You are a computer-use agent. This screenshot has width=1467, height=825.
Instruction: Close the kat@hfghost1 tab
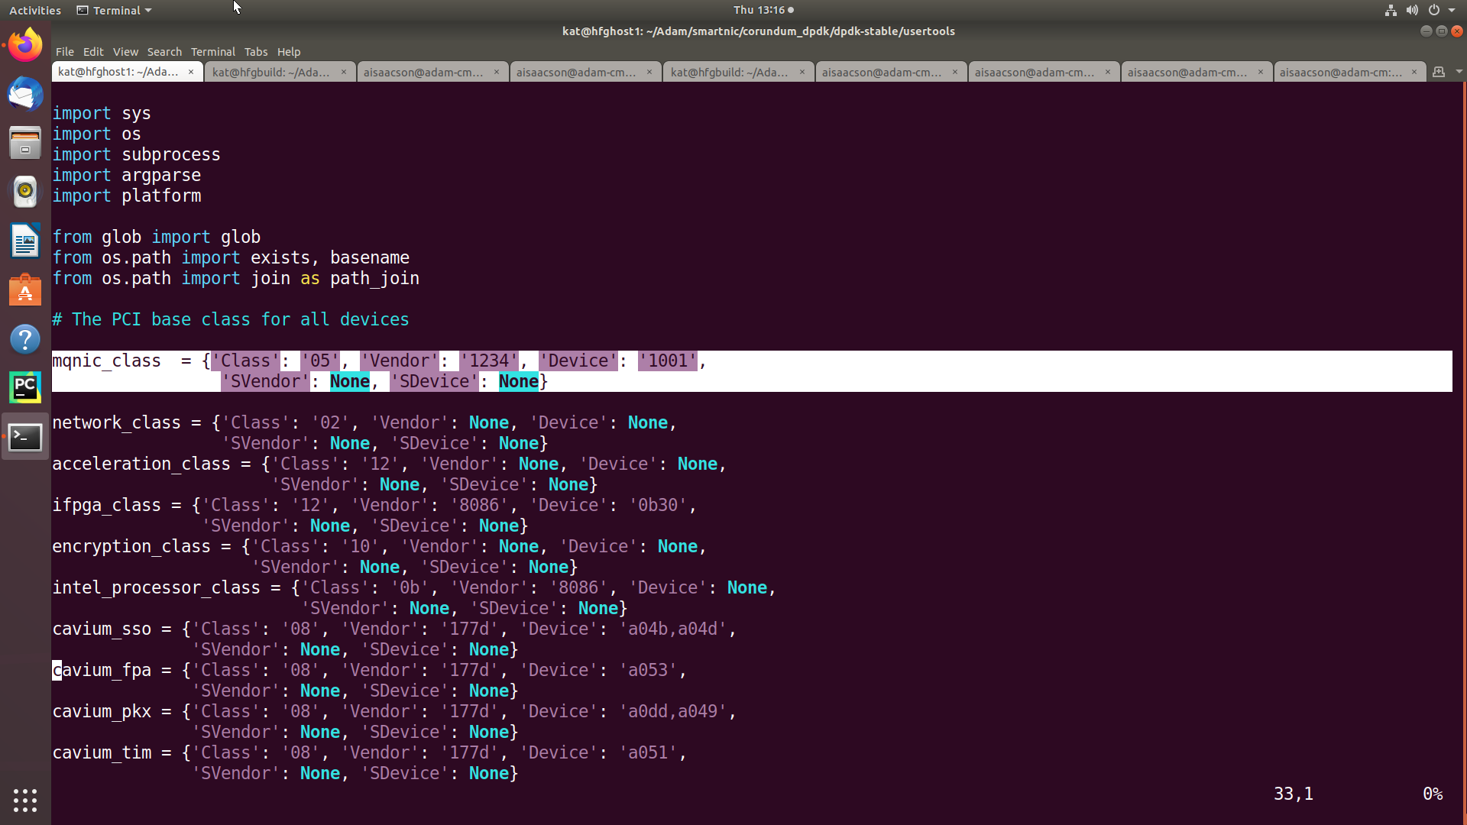[x=190, y=72]
